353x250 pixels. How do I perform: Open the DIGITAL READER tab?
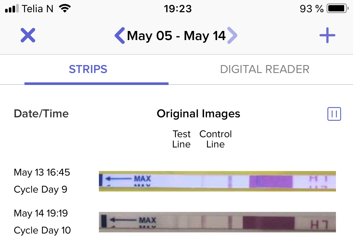(265, 70)
